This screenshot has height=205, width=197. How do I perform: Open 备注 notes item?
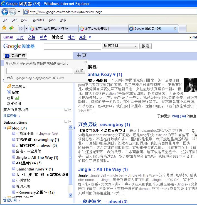point(13,92)
